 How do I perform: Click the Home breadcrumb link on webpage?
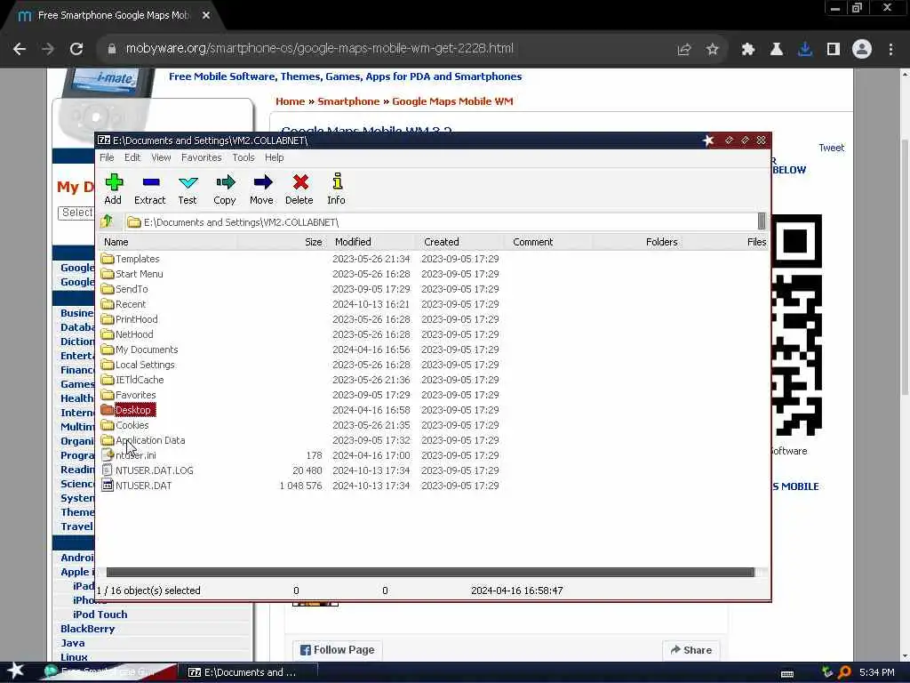tap(291, 101)
